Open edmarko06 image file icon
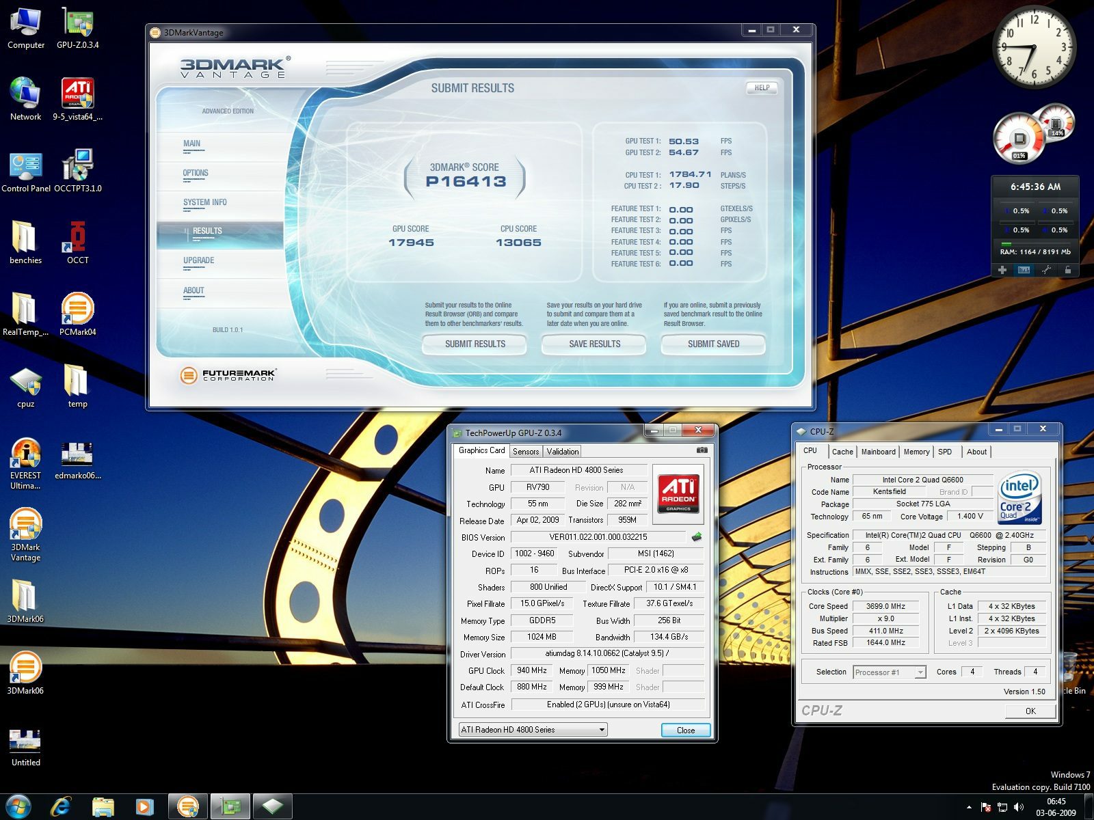The width and height of the screenshot is (1094, 820). pos(77,459)
